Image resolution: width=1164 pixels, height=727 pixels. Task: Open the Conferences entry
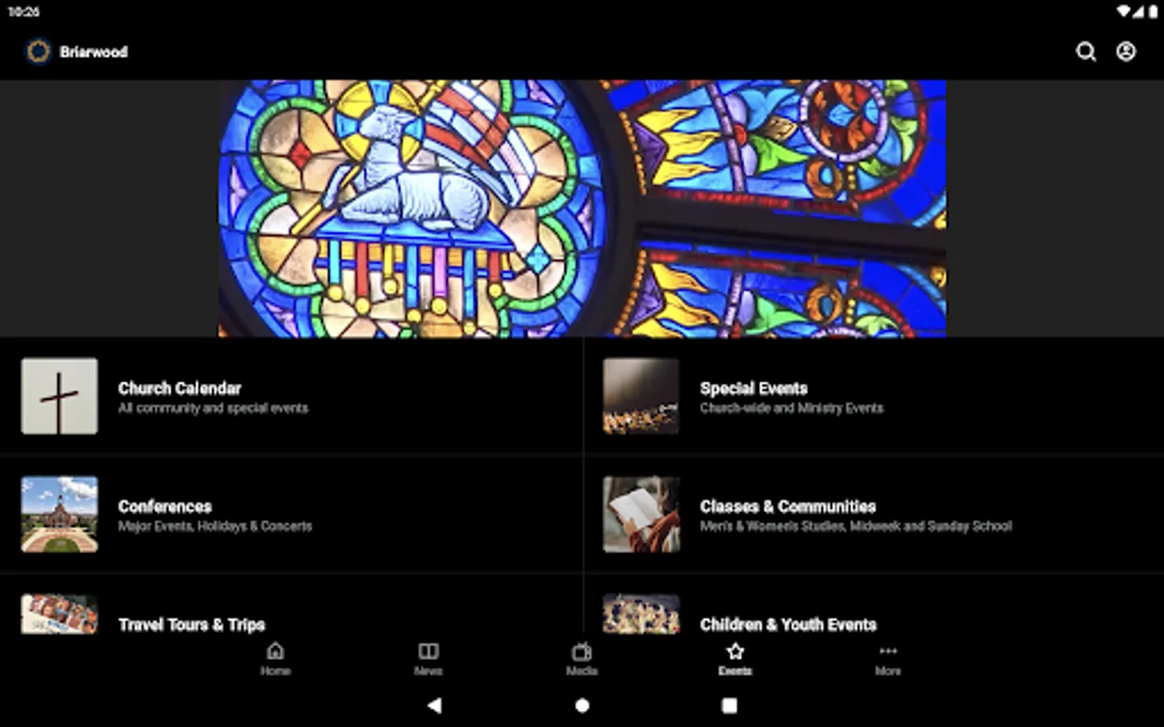291,515
